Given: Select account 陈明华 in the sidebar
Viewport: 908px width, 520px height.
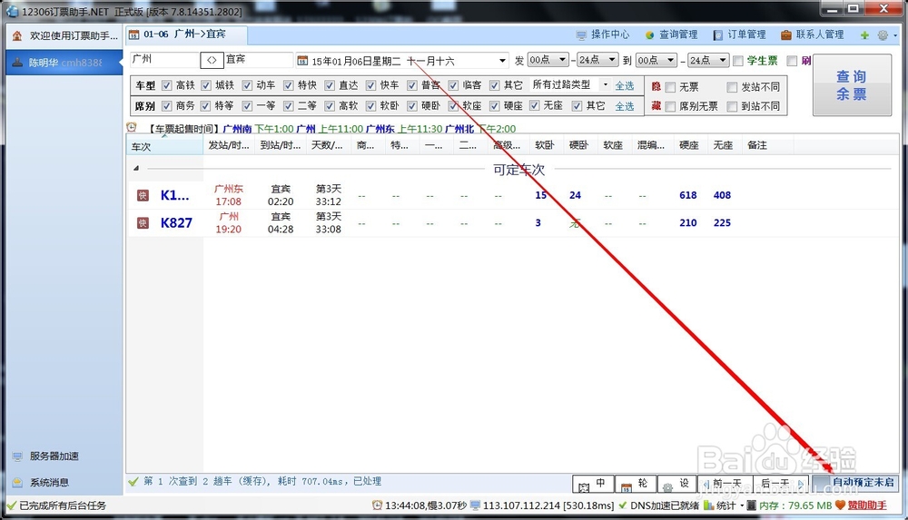Looking at the screenshot, I should 64,63.
